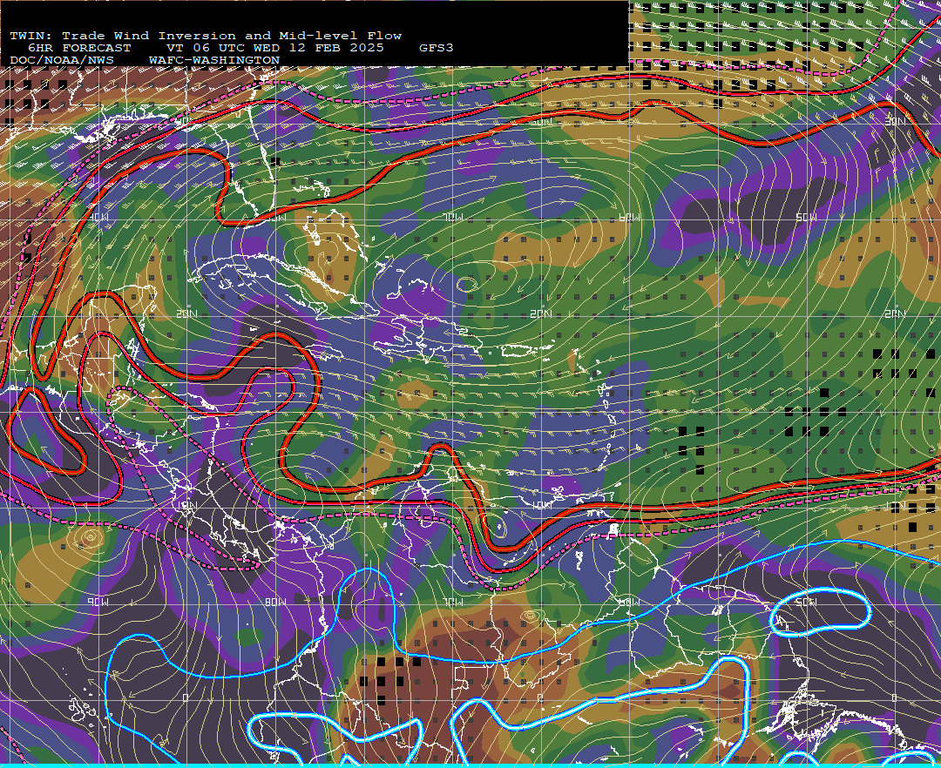This screenshot has height=768, width=941.
Task: Click the 70W label in the upper longitude row
Action: pos(453,218)
